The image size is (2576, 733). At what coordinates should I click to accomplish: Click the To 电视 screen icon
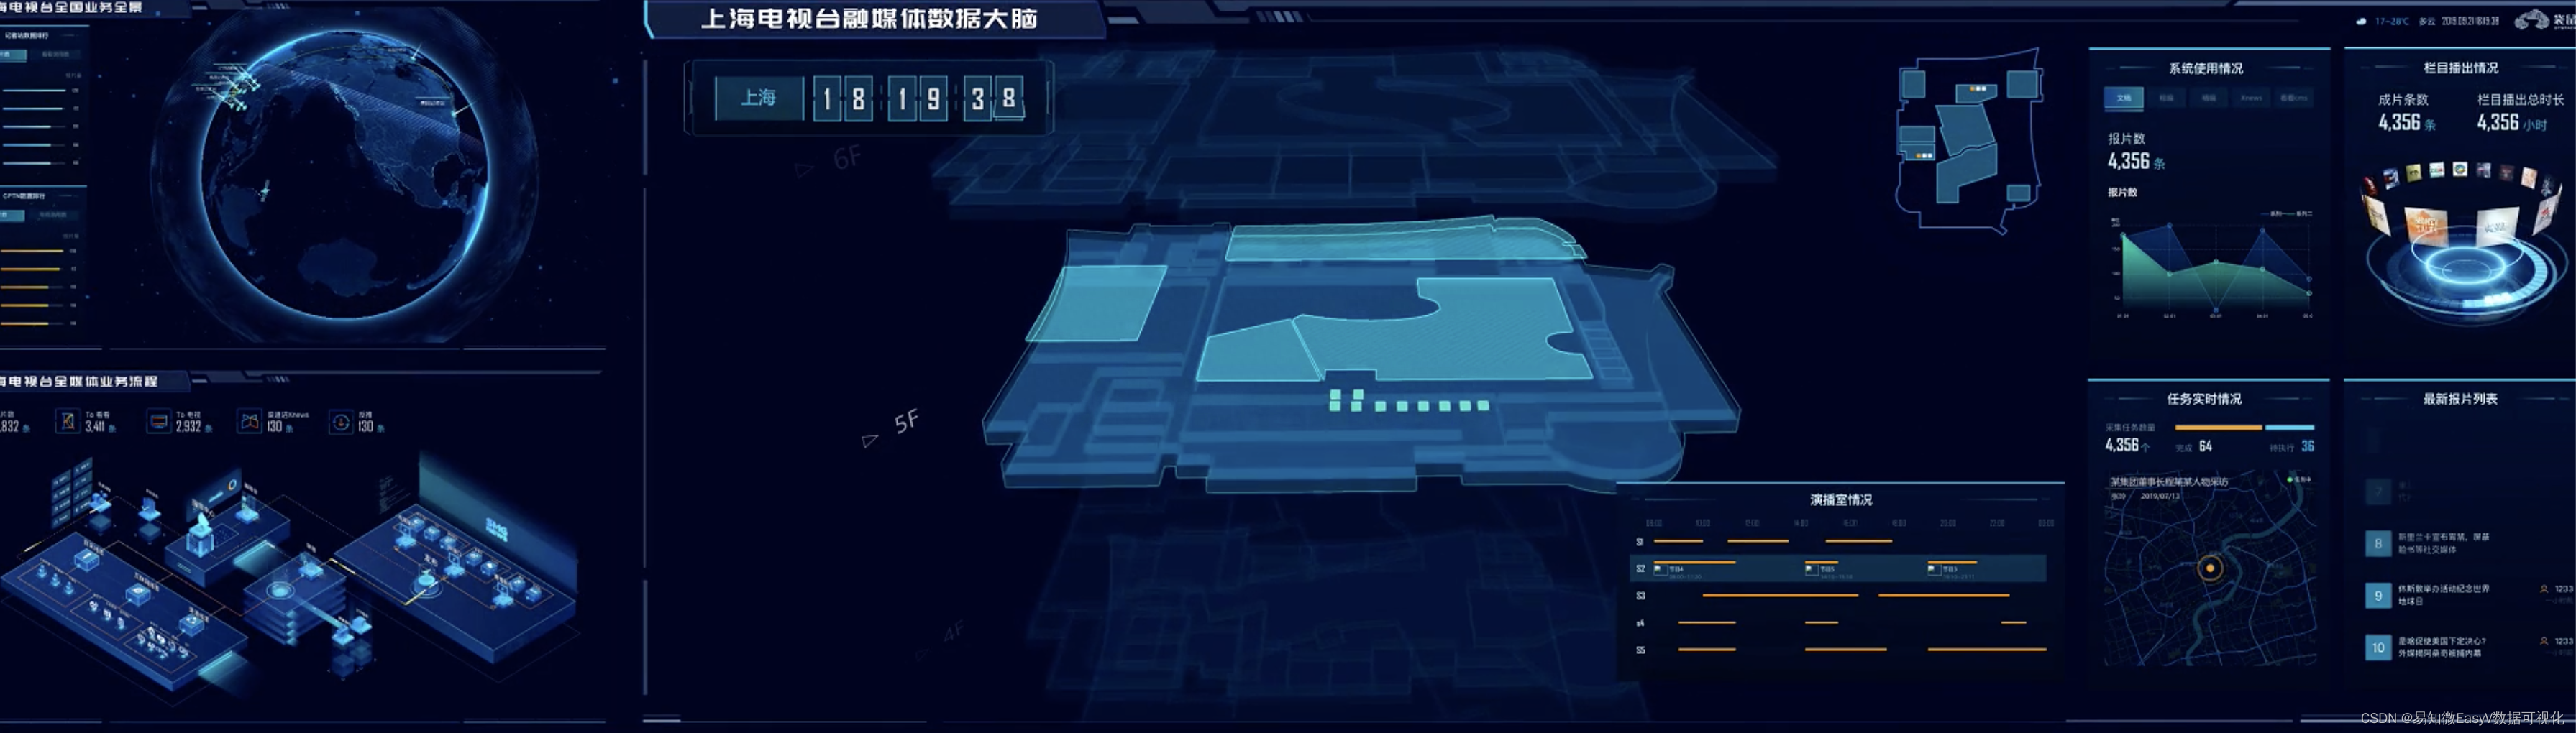(x=158, y=421)
